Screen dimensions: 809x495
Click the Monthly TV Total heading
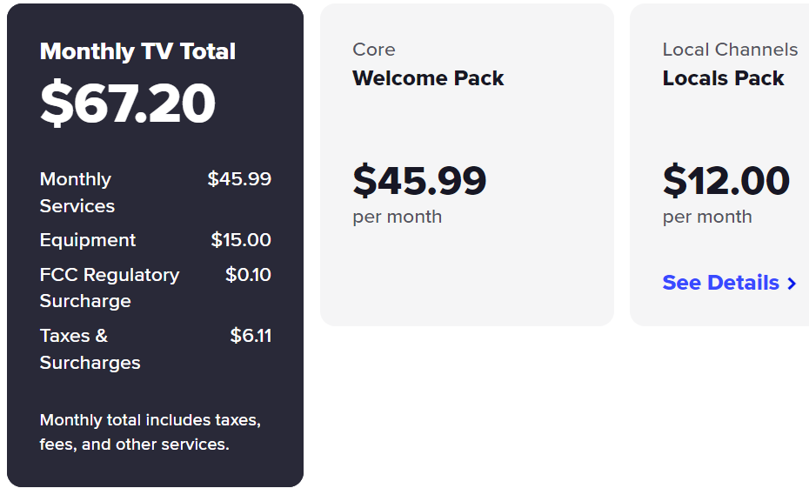tap(137, 51)
